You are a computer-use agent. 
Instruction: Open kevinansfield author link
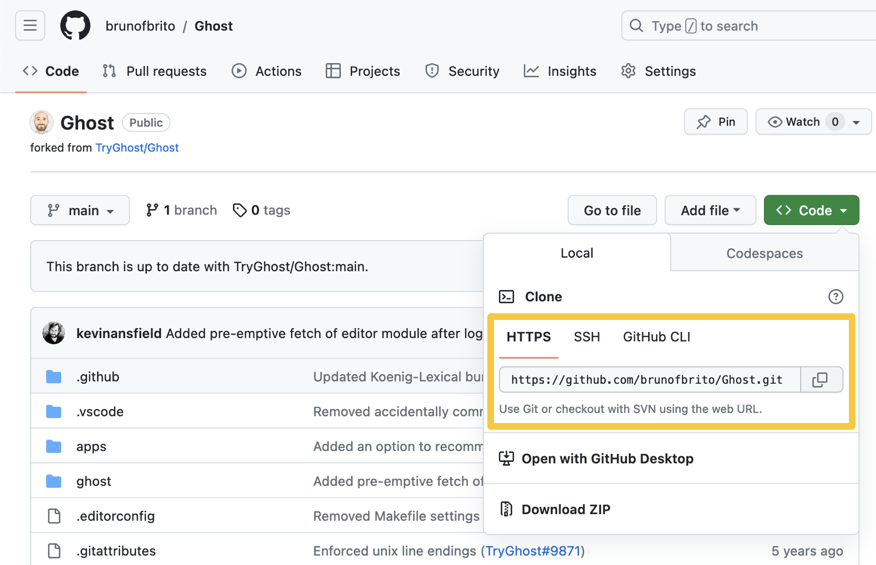119,333
